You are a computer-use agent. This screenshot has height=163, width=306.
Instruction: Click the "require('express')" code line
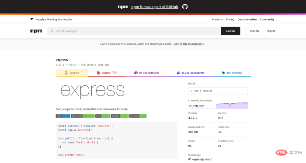[86, 126]
